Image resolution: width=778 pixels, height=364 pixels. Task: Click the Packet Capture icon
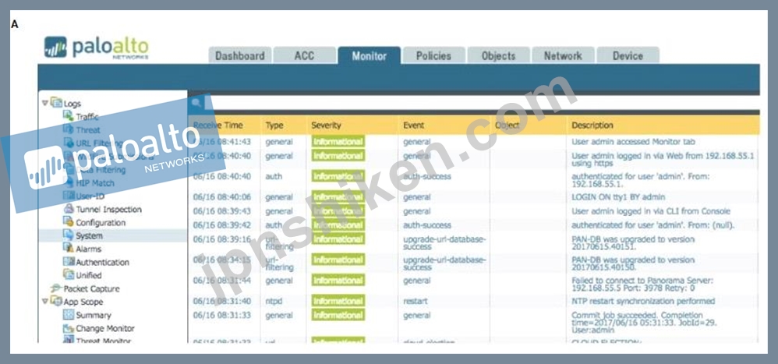pyautogui.click(x=56, y=288)
